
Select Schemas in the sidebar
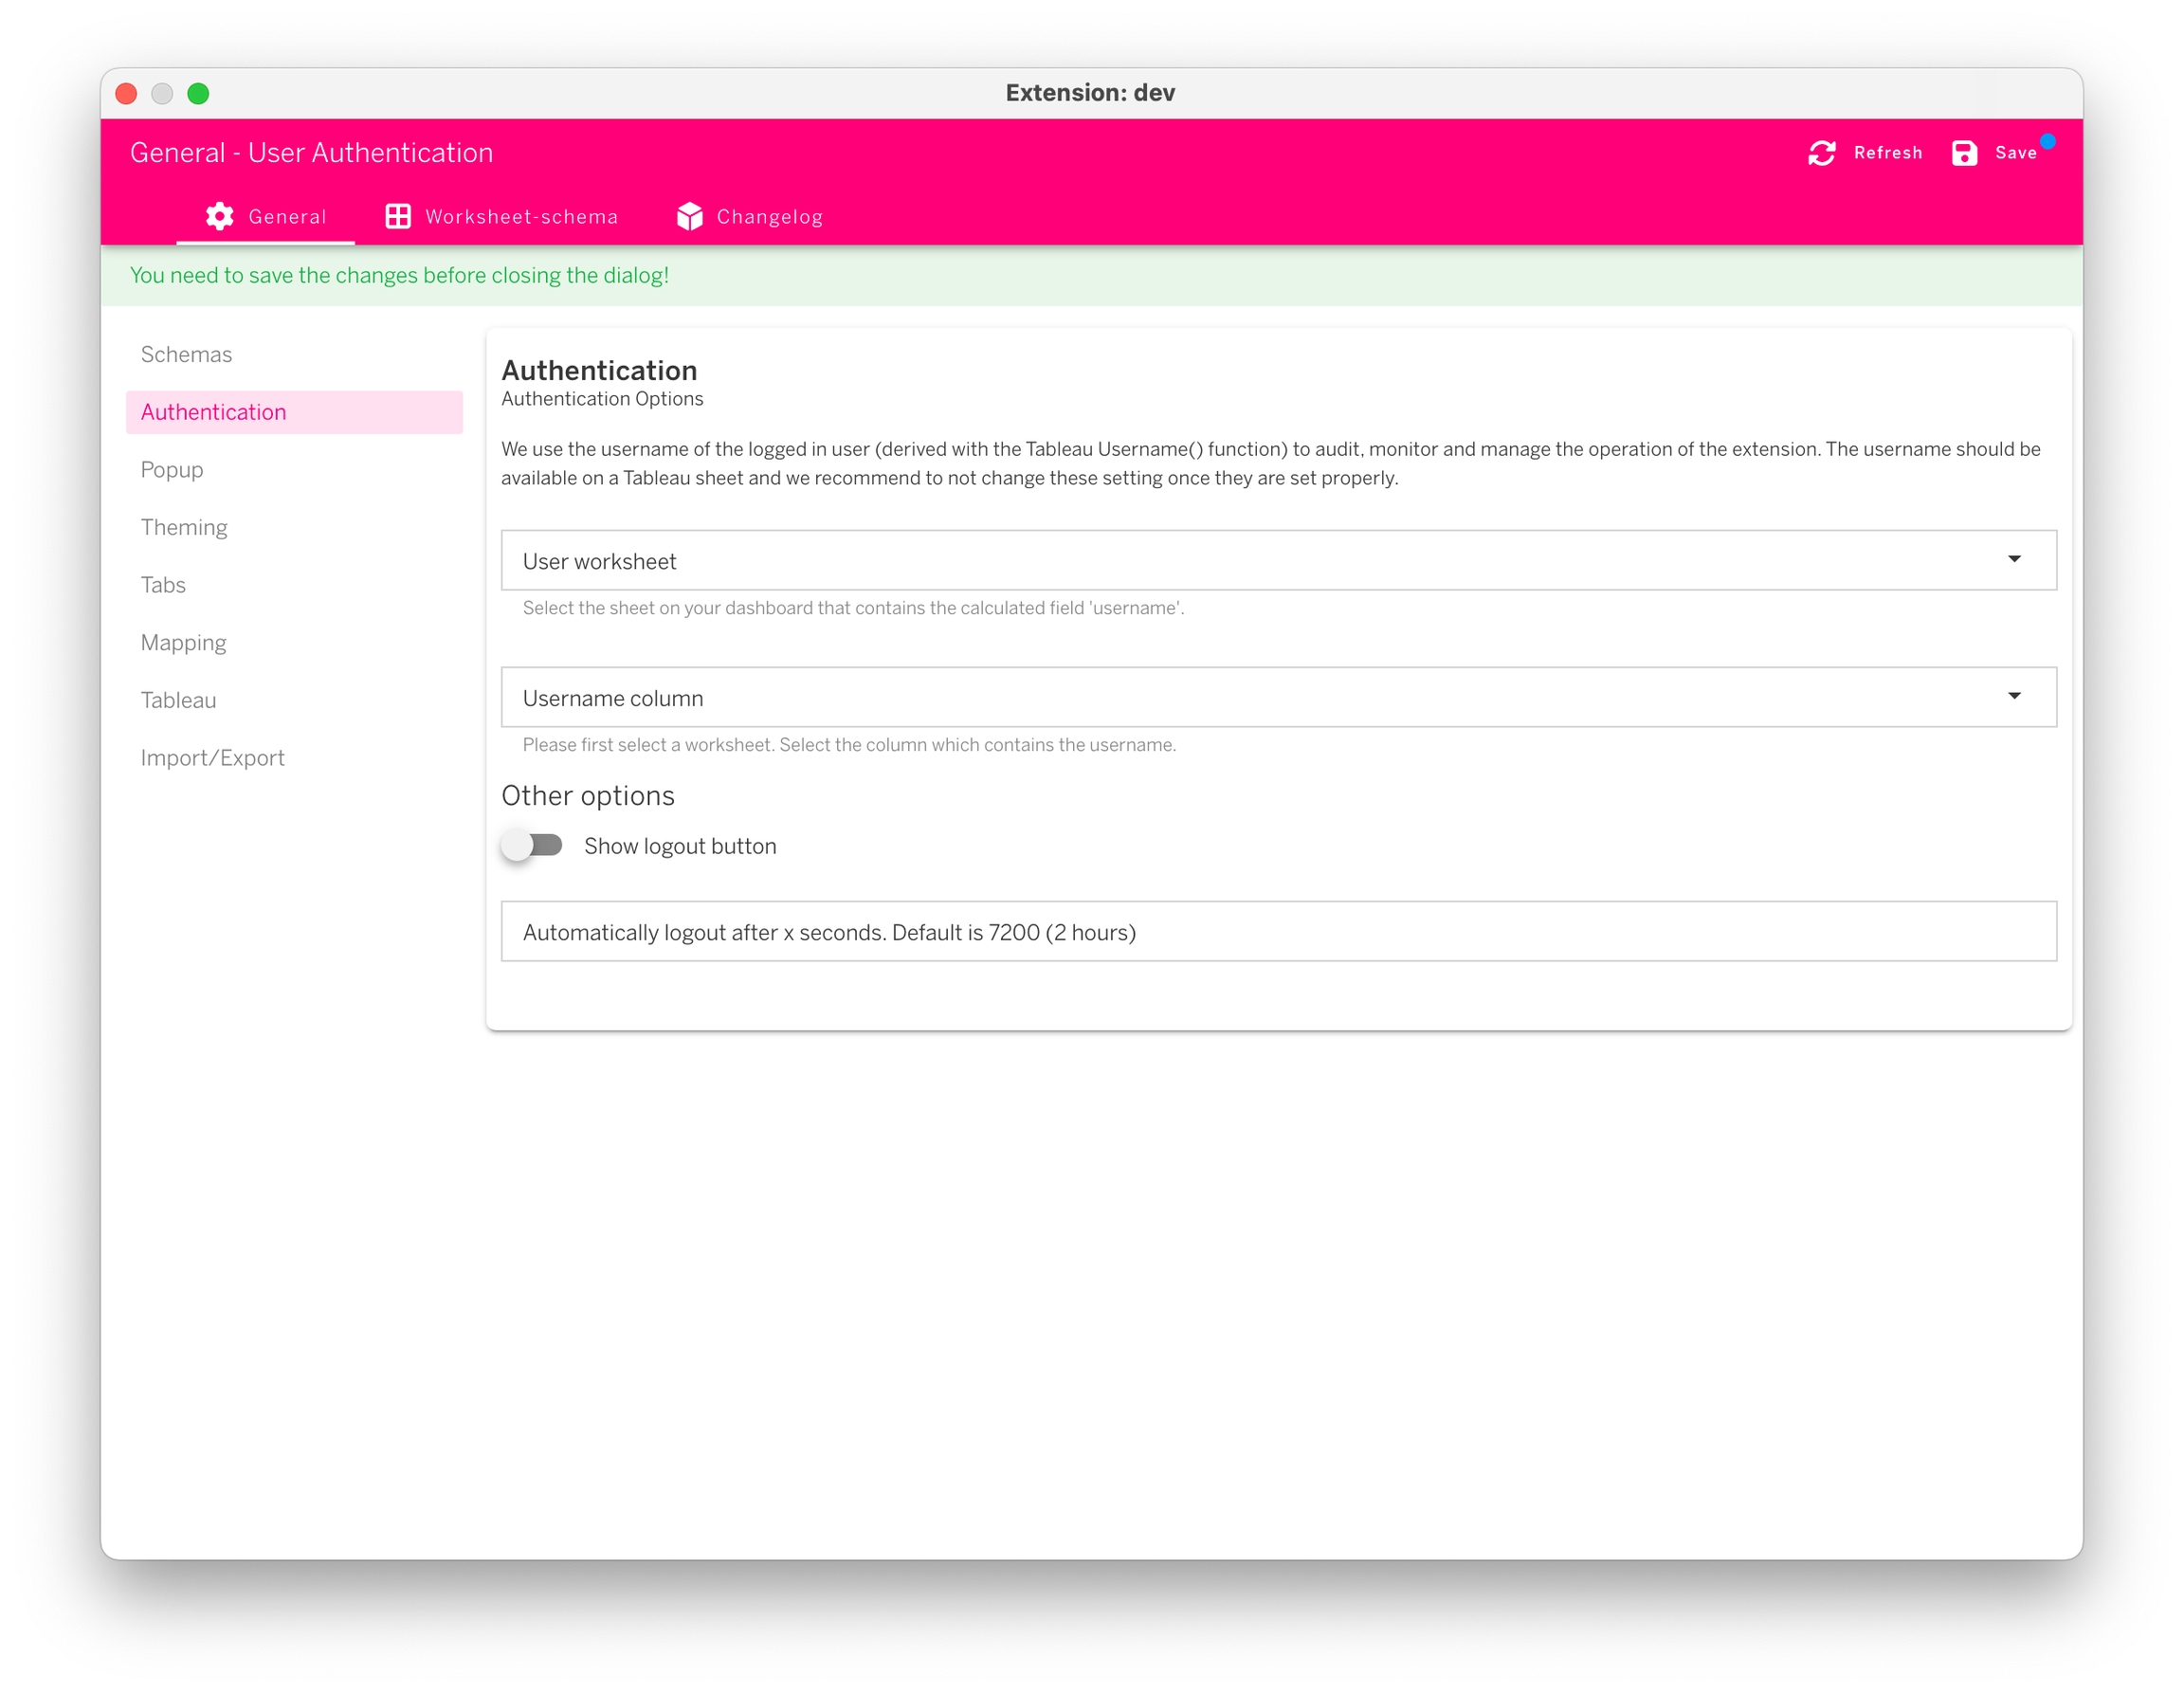pos(186,354)
